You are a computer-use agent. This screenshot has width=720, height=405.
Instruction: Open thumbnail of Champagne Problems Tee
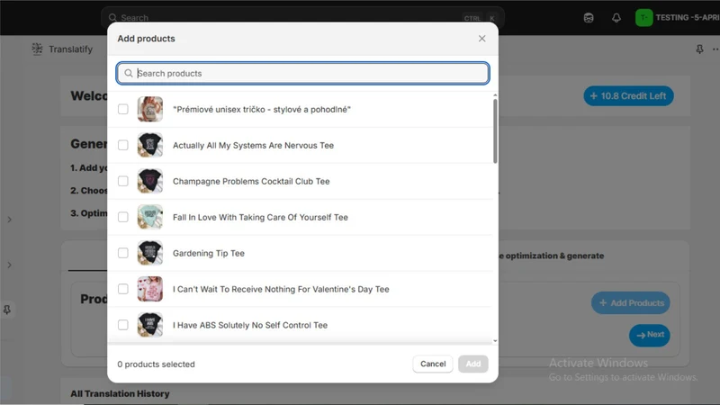point(150,181)
